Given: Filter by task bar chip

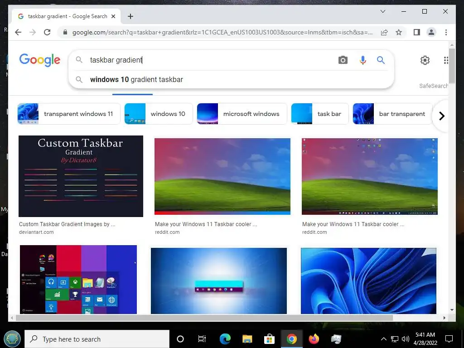Looking at the screenshot, I should point(319,114).
